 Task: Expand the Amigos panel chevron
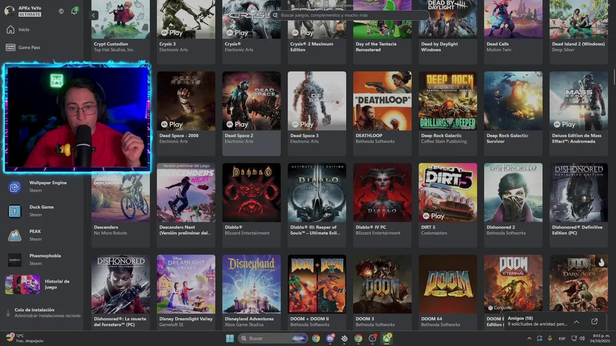click(x=576, y=321)
